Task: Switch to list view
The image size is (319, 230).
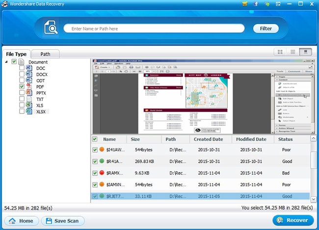Action: click(x=293, y=52)
